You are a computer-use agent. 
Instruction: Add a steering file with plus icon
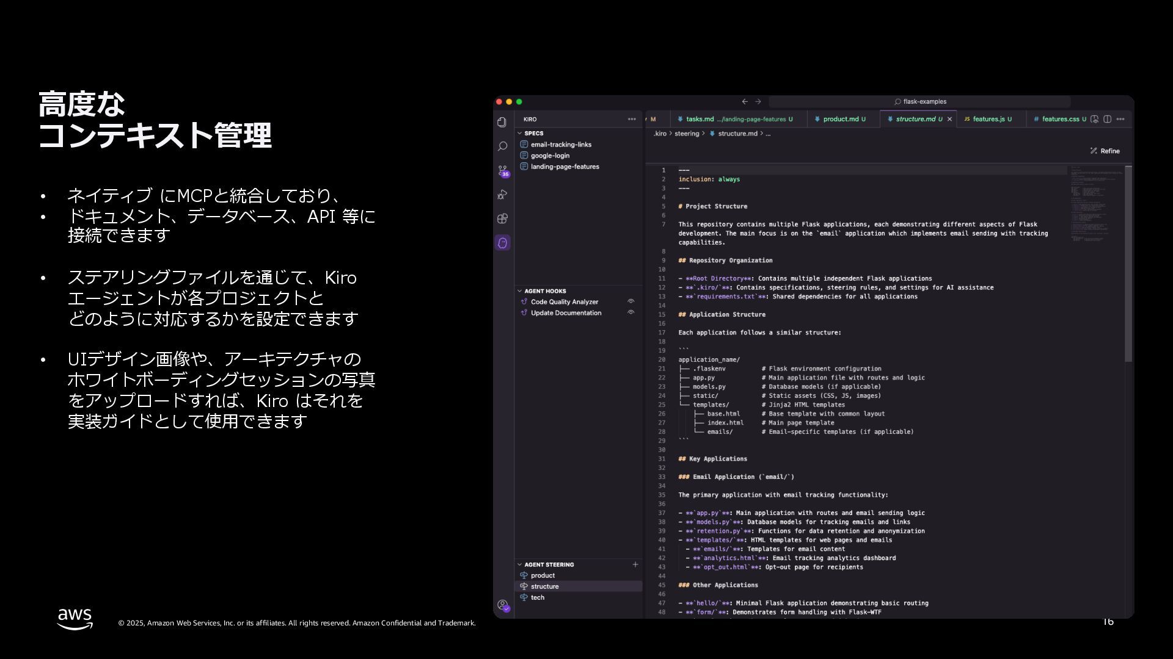coord(635,564)
